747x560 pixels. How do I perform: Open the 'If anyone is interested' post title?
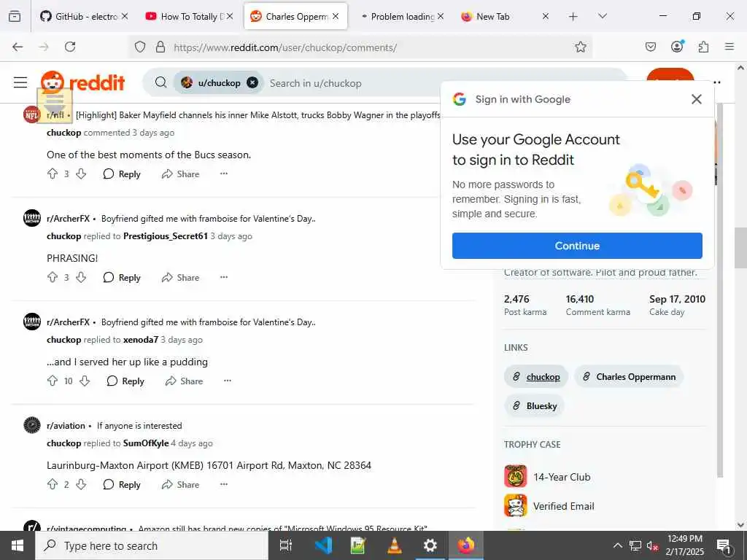(x=139, y=426)
